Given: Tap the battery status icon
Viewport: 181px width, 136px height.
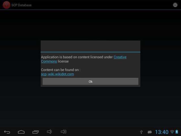Looking at the screenshot, I should click(177, 132).
